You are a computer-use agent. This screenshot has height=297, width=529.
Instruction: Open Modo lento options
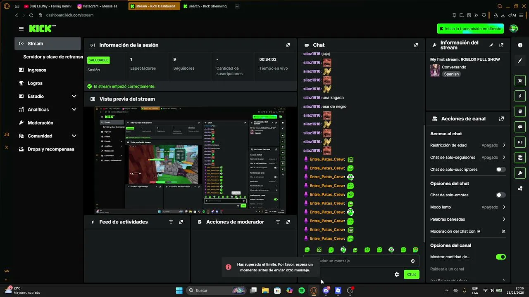[x=468, y=207]
